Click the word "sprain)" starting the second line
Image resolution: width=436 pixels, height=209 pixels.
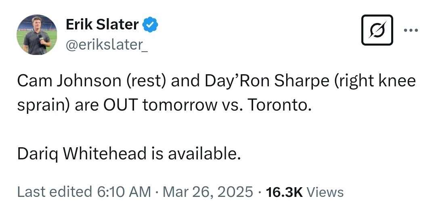[41, 105]
